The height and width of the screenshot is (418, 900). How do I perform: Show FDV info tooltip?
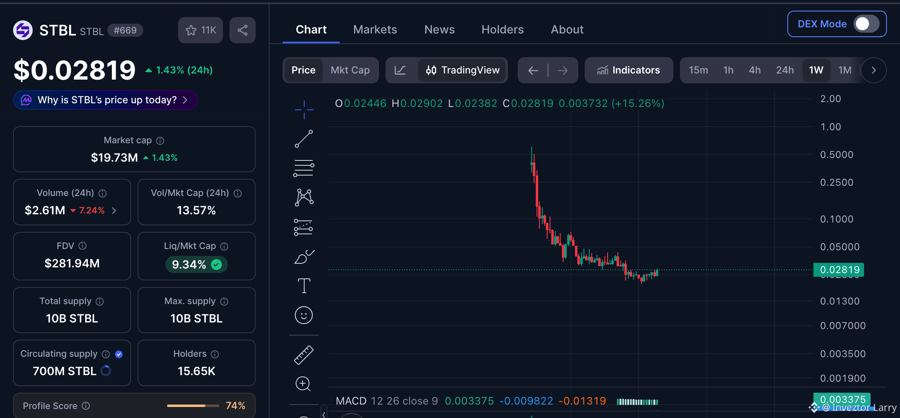(x=82, y=246)
